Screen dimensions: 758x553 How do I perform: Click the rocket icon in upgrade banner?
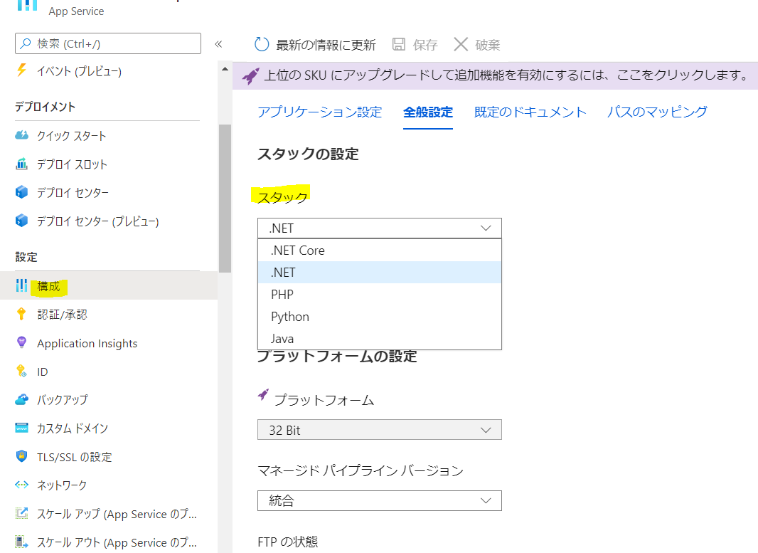tap(250, 75)
